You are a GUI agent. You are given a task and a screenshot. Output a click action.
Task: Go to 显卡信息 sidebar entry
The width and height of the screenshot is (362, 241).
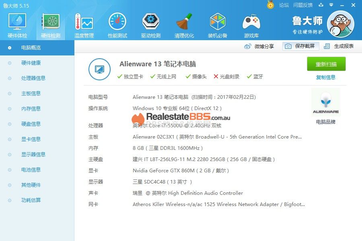(x=31, y=139)
